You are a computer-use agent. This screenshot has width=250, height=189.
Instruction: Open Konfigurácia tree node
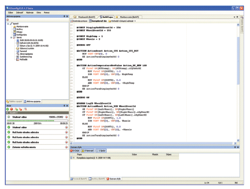[x=20, y=35]
